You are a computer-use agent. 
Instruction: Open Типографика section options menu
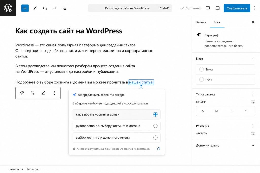pyautogui.click(x=253, y=94)
